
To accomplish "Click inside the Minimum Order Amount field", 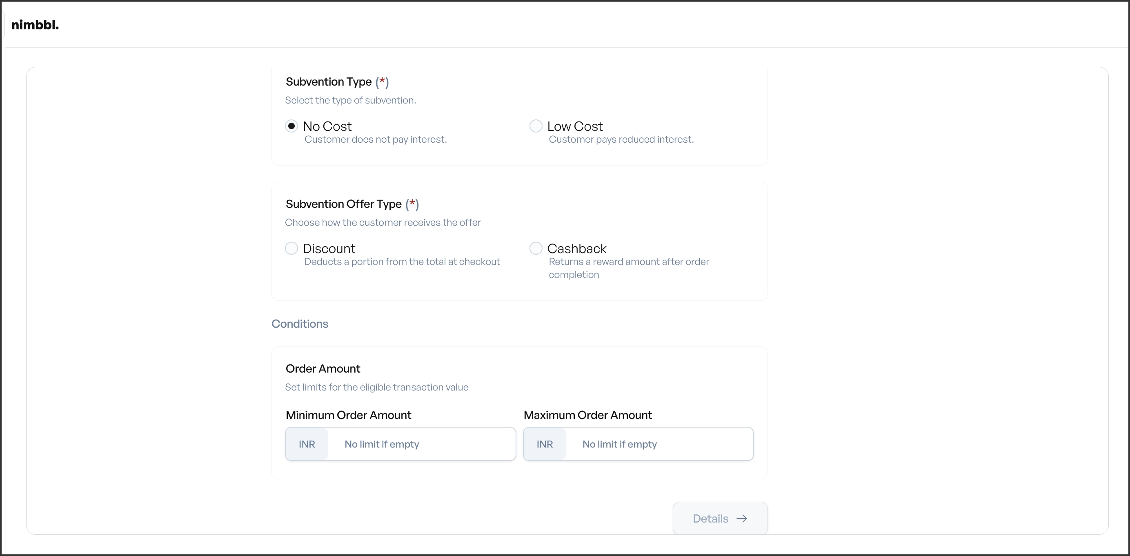I will click(x=421, y=444).
